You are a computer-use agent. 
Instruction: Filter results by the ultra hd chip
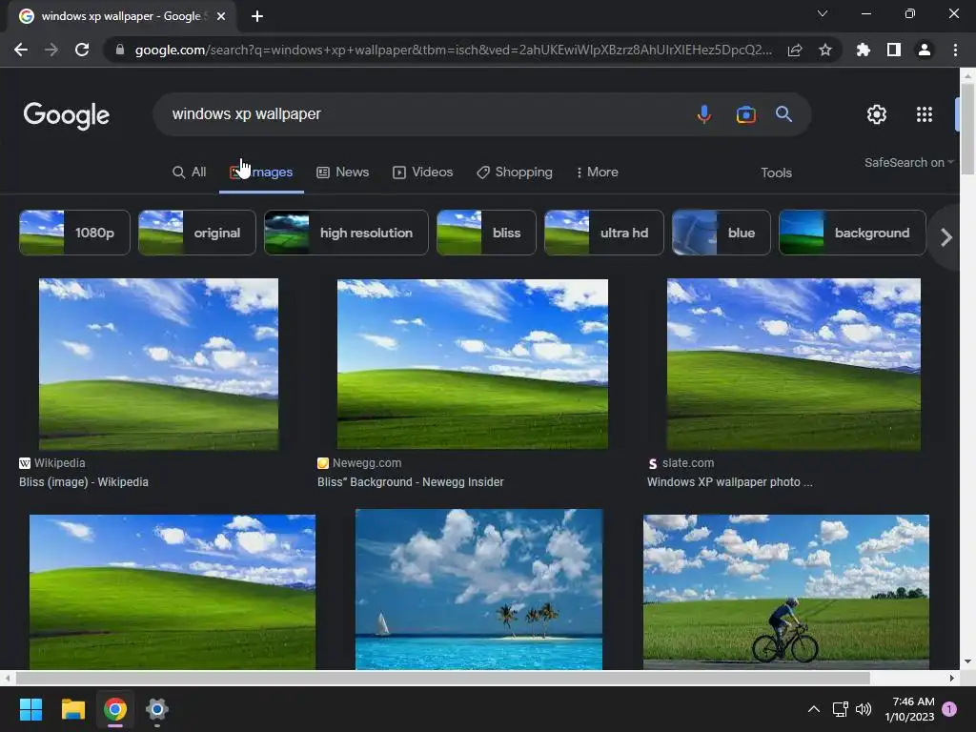coord(603,233)
